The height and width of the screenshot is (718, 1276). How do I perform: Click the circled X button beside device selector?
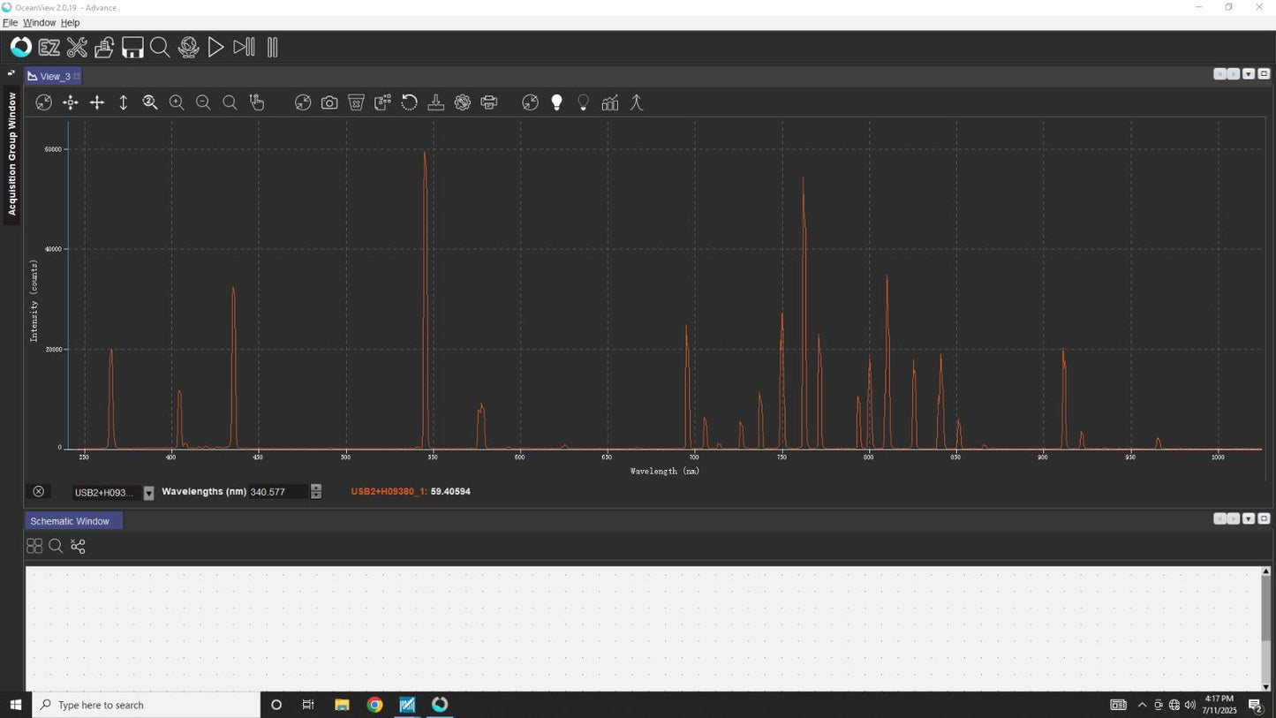pos(38,492)
